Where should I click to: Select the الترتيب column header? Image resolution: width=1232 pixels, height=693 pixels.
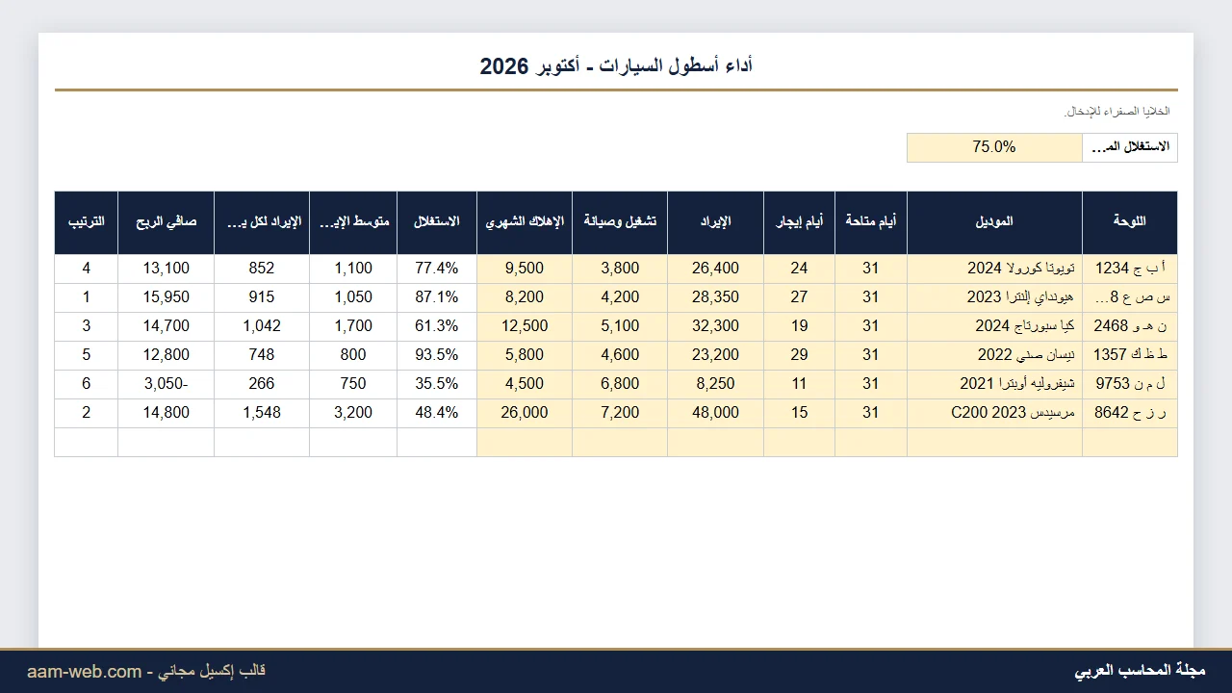click(87, 222)
